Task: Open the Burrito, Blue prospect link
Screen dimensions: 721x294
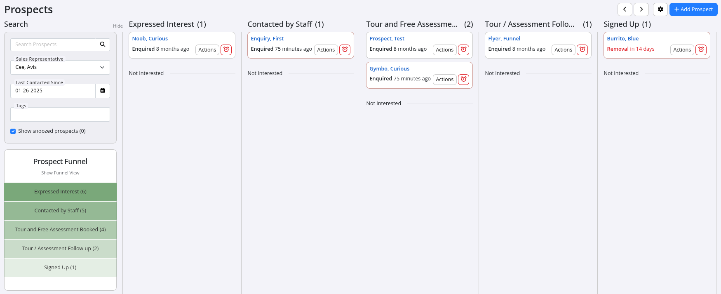Action: [622, 38]
